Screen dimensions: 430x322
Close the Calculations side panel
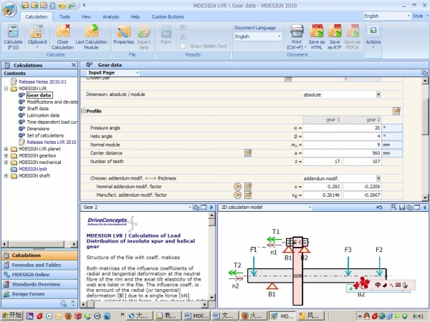74,65
